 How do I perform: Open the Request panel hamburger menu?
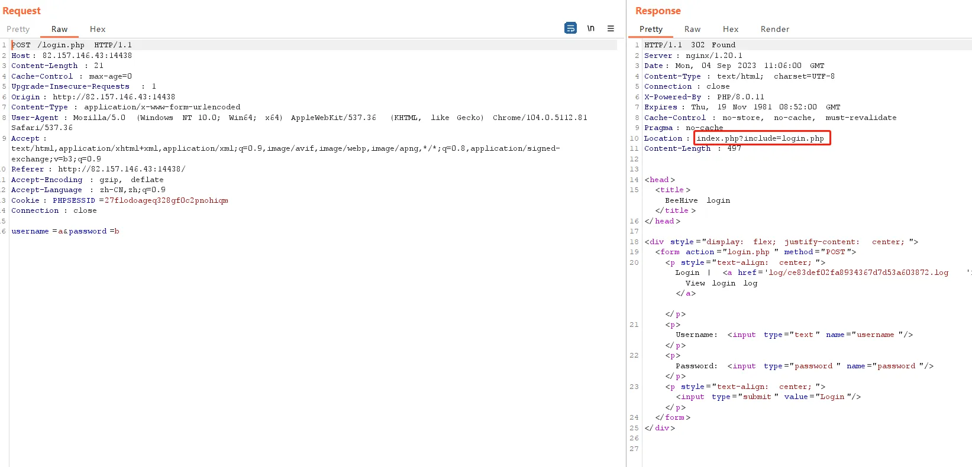coord(611,28)
